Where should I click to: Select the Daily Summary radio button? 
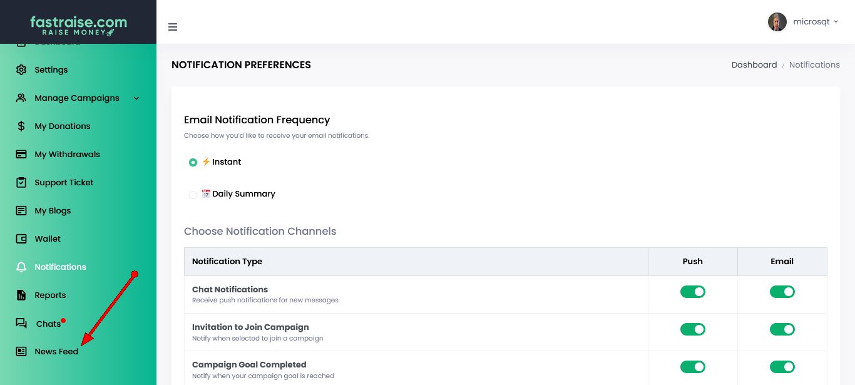pyautogui.click(x=193, y=195)
